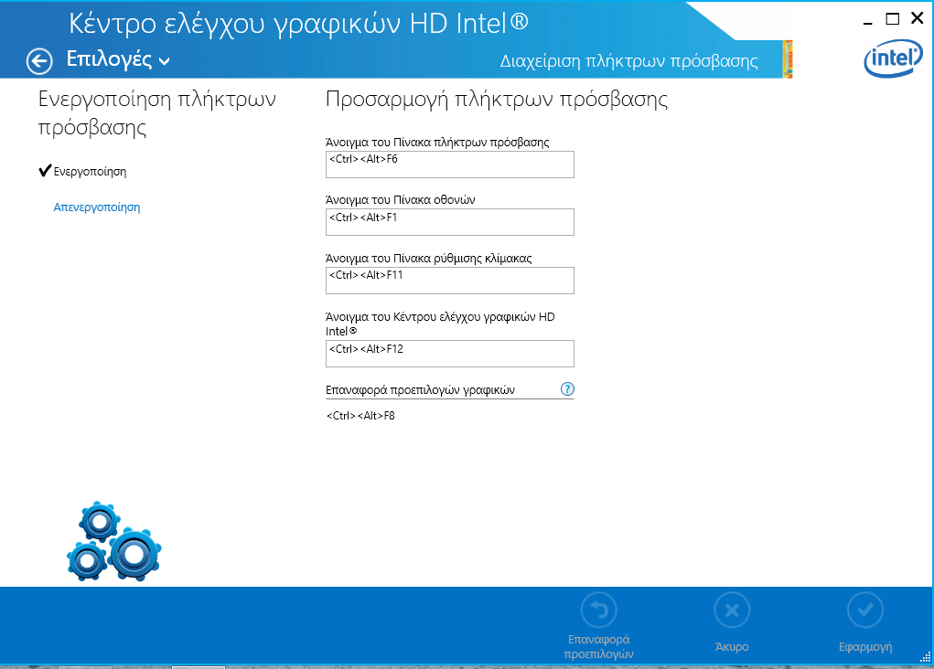Viewport: 934px width, 669px height.
Task: Click the blue gears settings graphic
Action: (113, 541)
